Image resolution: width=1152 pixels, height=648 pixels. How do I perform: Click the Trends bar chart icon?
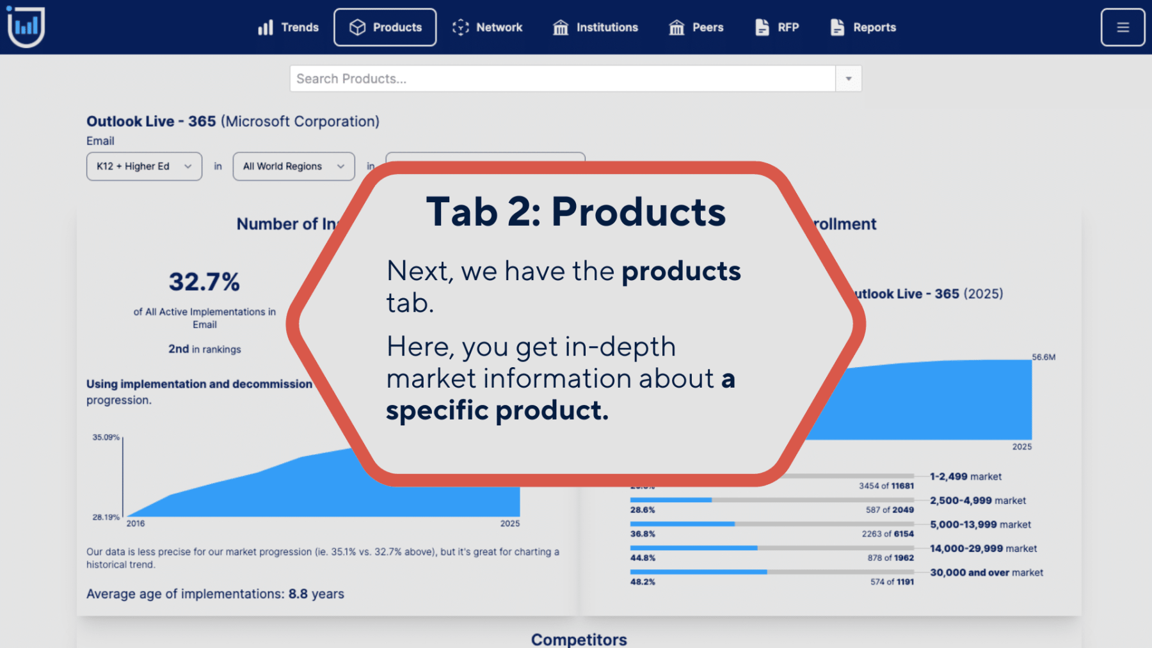(x=265, y=28)
